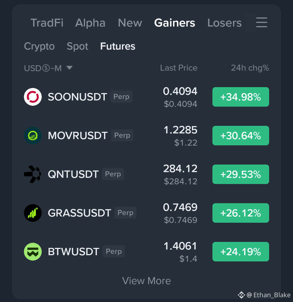
Task: Click the GRASS coin logo
Action: pyautogui.click(x=33, y=213)
